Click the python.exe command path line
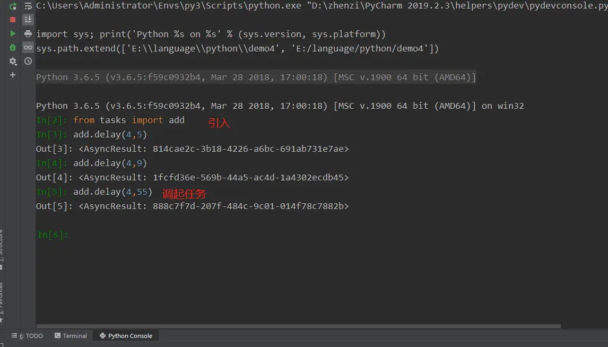Viewport: 608px width, 347px height. (322, 6)
